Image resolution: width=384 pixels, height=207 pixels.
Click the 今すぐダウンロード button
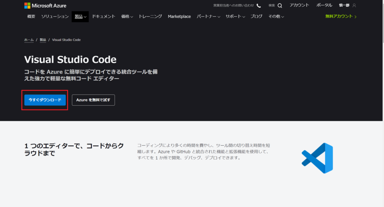[x=45, y=100]
